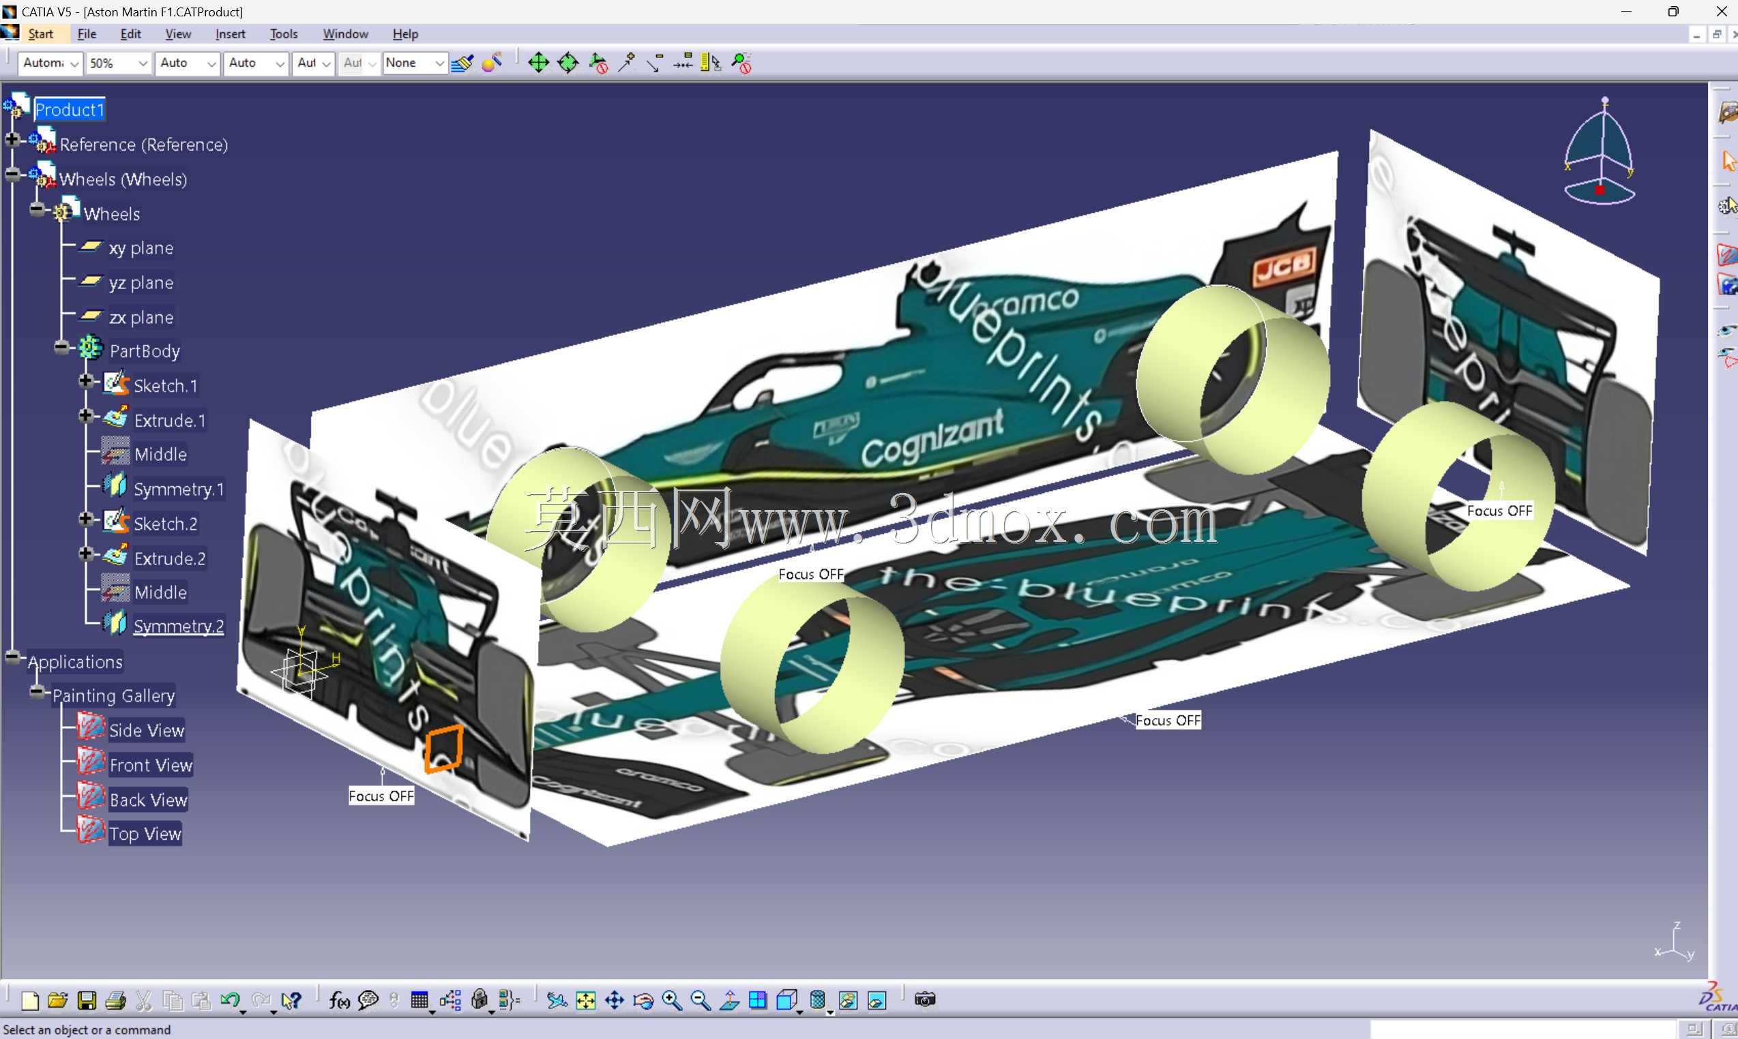The height and width of the screenshot is (1039, 1738).
Task: Open the Edit menu
Action: 130,33
